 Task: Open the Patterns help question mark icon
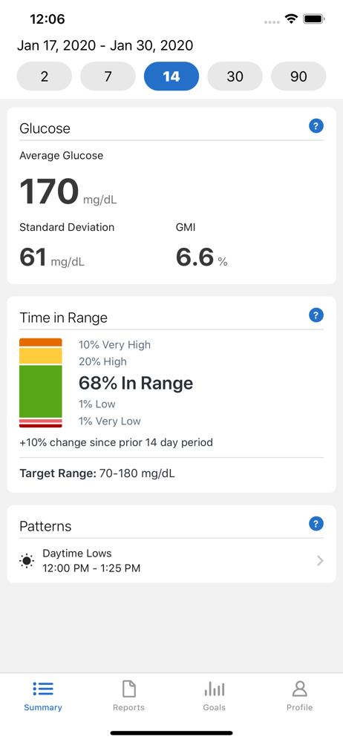[x=316, y=523]
